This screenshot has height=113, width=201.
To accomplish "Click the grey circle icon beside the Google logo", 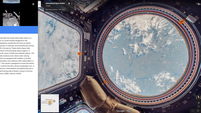I will pos(128,111).
